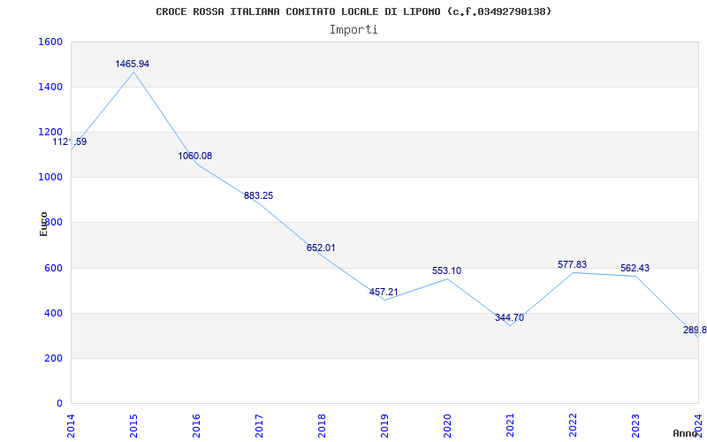Click the 1600 y-axis tick label
707x442 pixels.
coord(50,42)
